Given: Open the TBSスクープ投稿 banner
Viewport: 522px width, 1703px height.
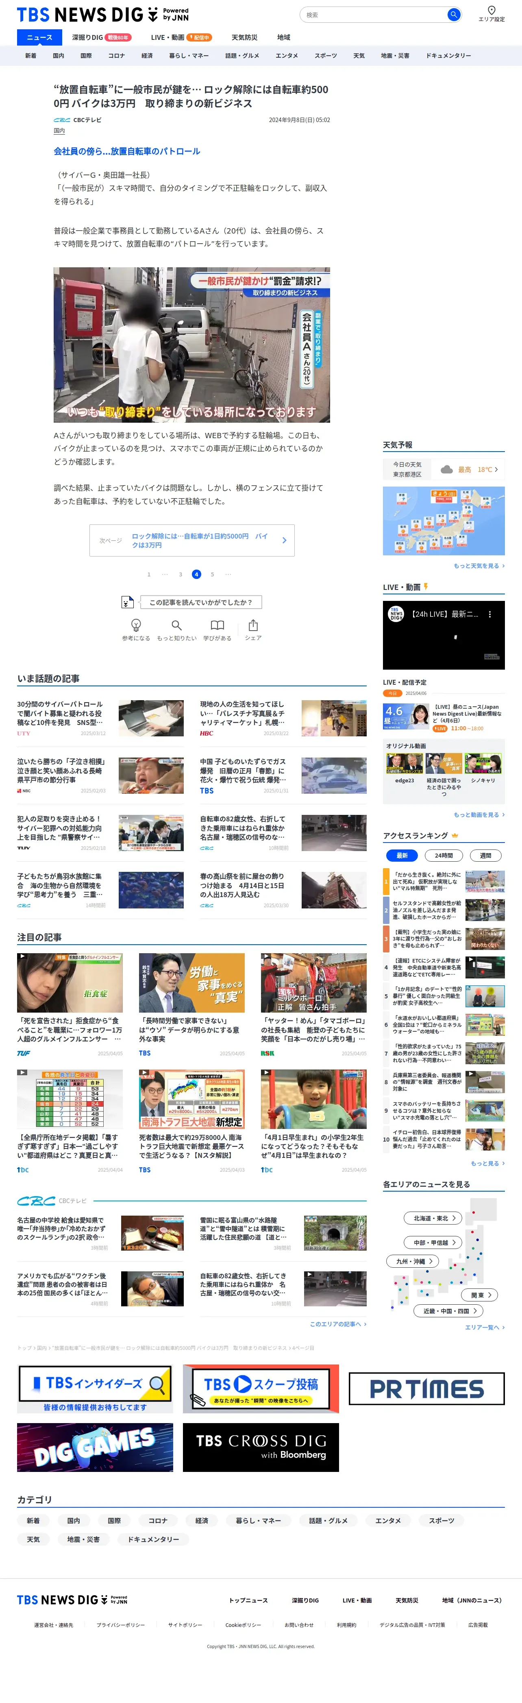Looking at the screenshot, I should (x=261, y=1388).
